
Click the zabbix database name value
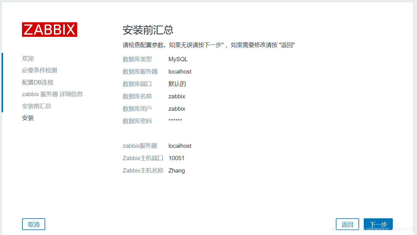177,96
